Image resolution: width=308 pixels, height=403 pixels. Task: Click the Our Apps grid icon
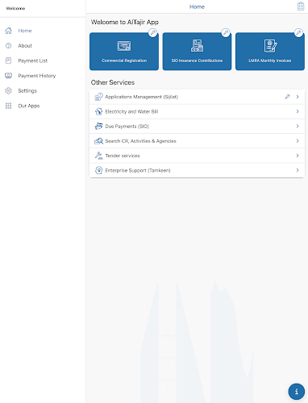9,106
